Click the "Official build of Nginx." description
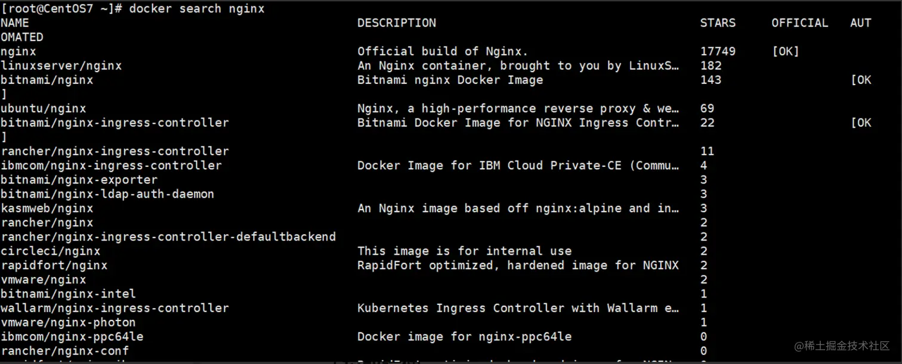902x364 pixels. [443, 51]
